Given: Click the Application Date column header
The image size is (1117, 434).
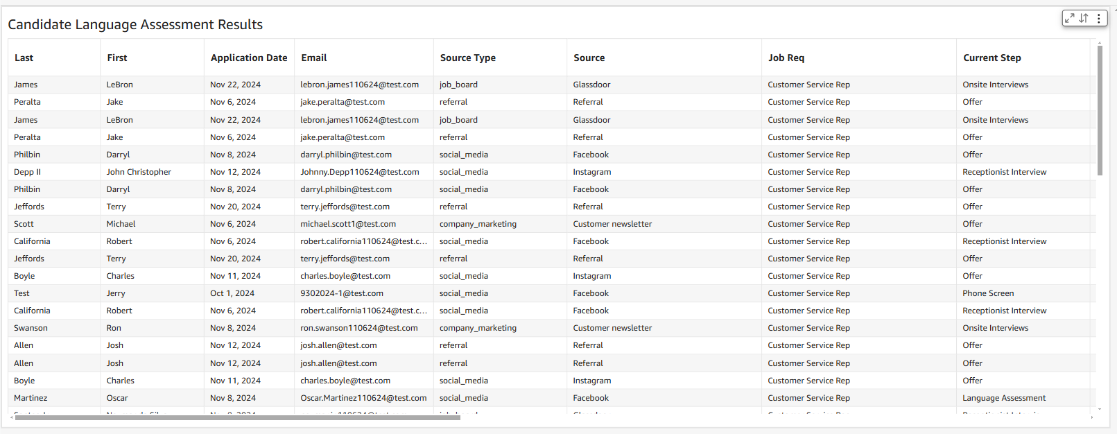Looking at the screenshot, I should click(249, 58).
